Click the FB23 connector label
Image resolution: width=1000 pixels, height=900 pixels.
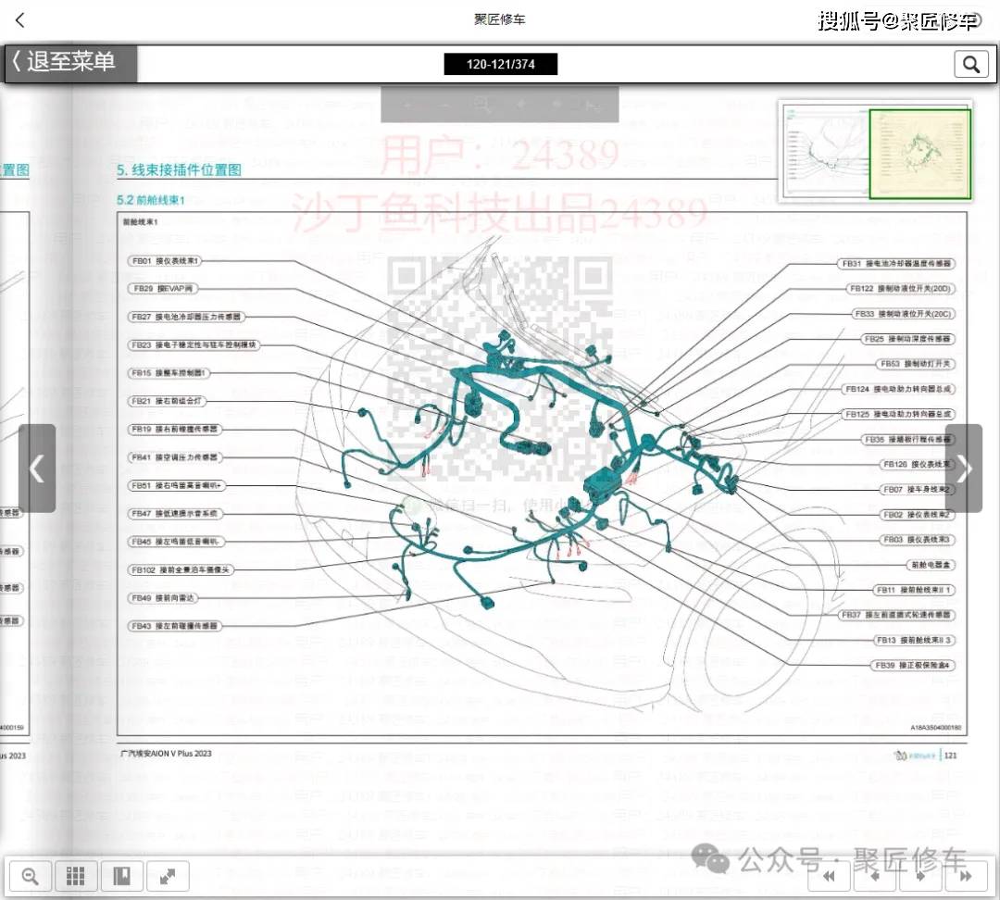pos(194,344)
